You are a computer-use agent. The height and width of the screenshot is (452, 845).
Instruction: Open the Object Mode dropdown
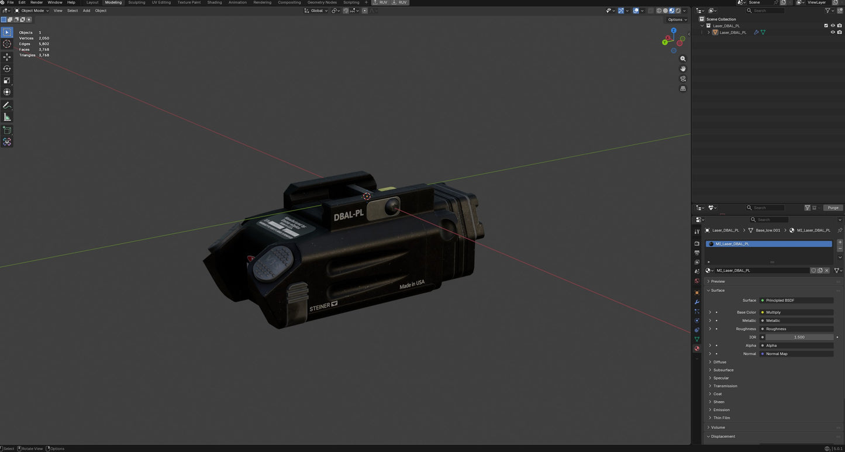tap(32, 11)
